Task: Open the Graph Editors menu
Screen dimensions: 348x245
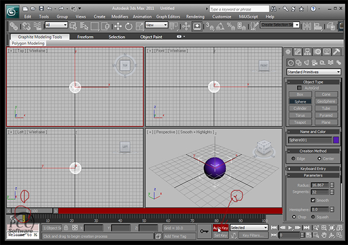Action: pyautogui.click(x=168, y=17)
